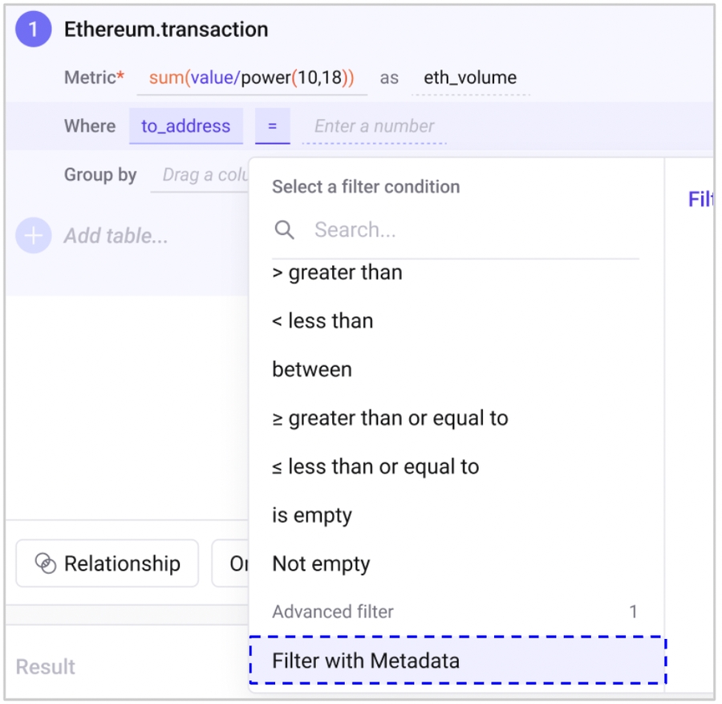
Task: Click the Relationship linked-circles icon
Action: (x=46, y=564)
